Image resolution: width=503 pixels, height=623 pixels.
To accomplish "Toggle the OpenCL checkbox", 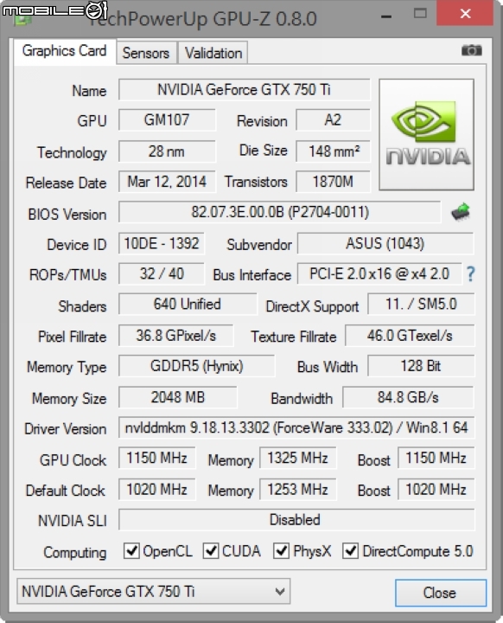I will (131, 551).
